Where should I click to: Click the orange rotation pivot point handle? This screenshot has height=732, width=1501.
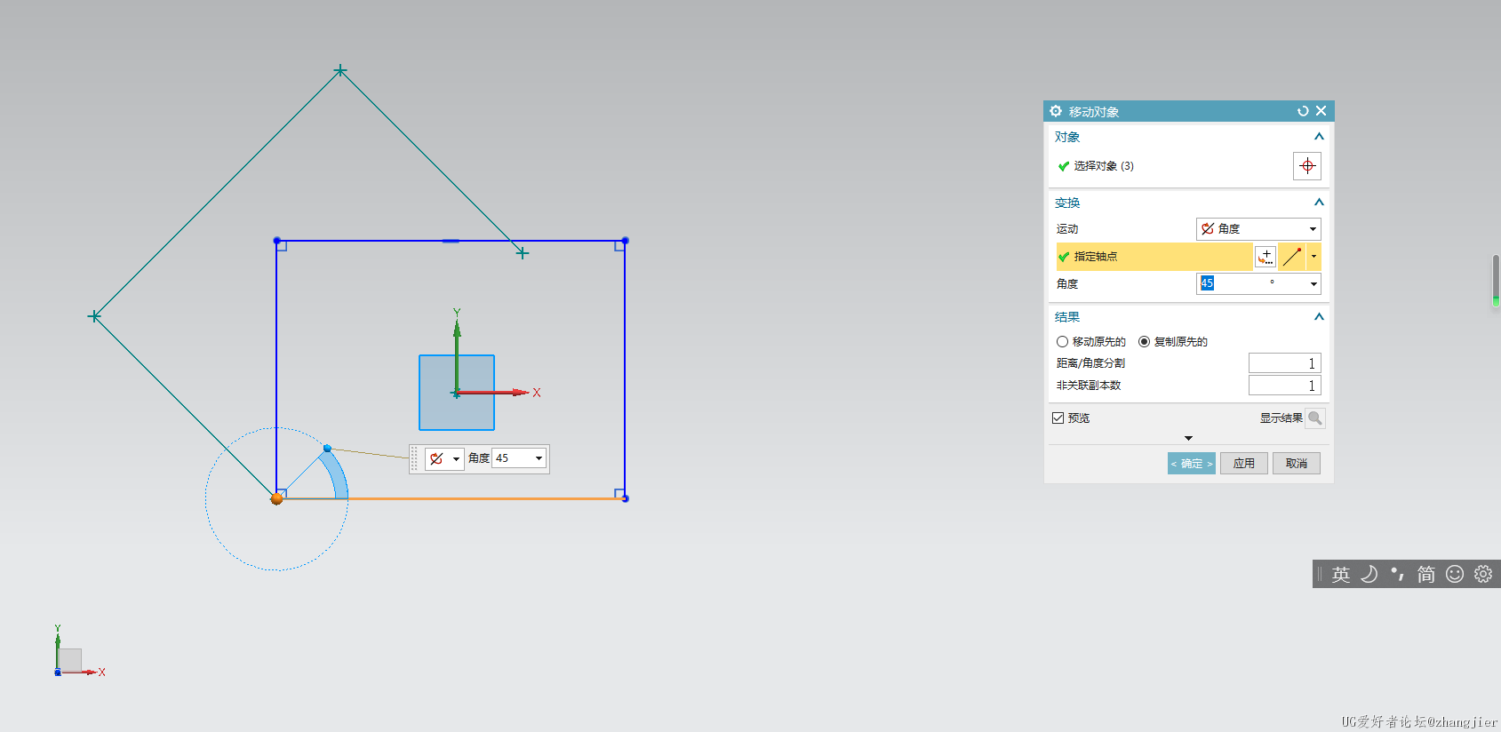(276, 499)
